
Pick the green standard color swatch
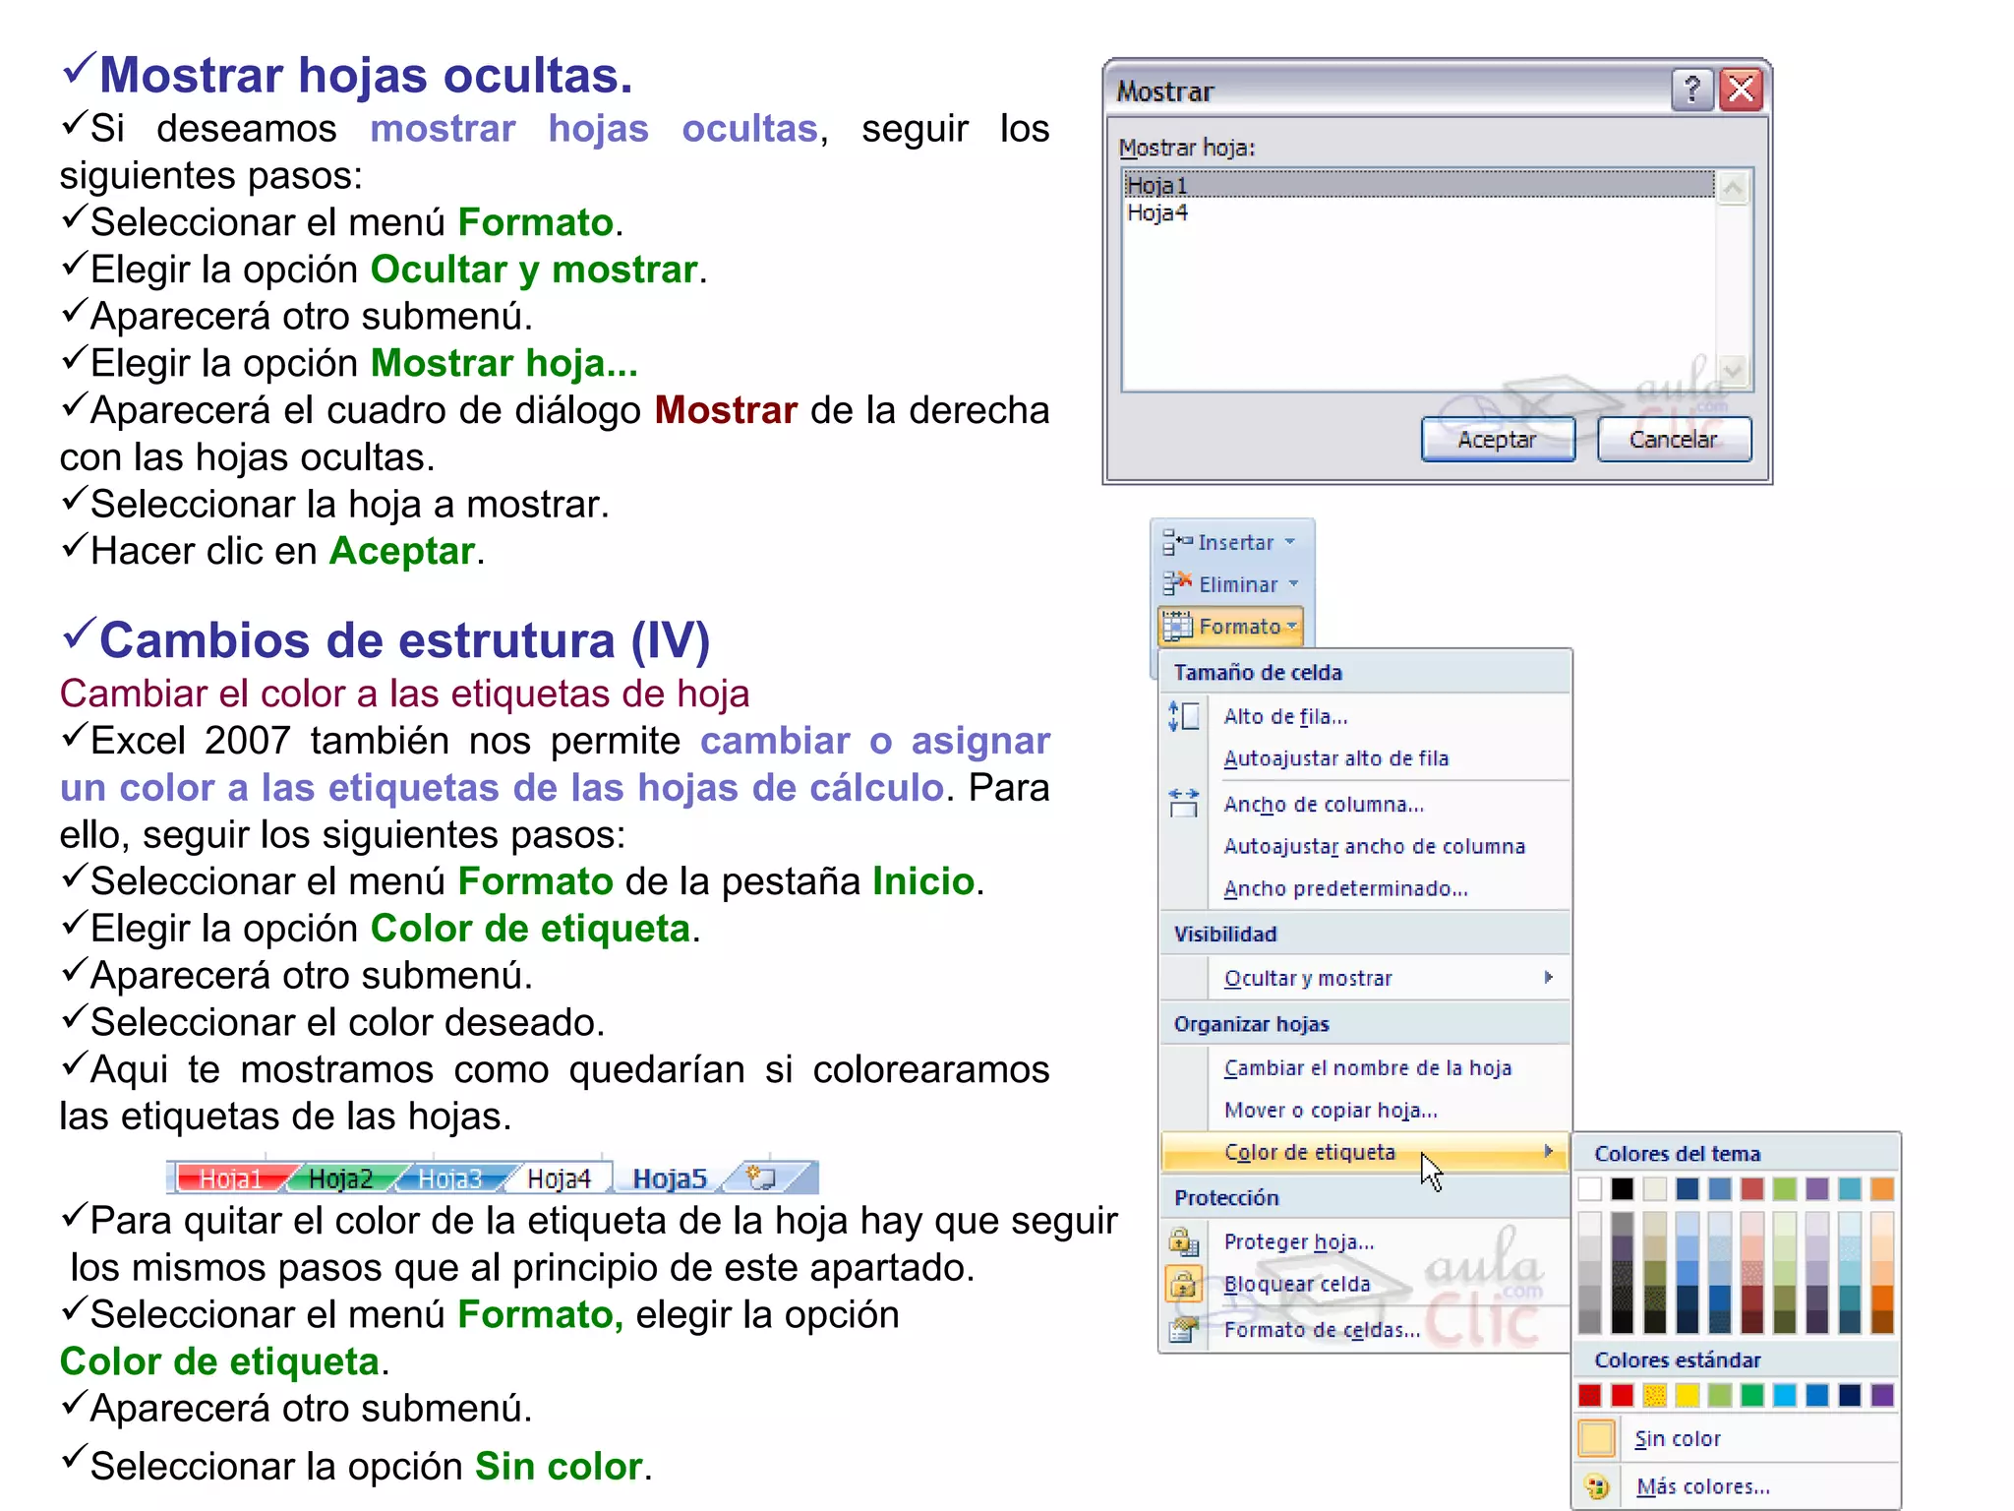(1752, 1395)
